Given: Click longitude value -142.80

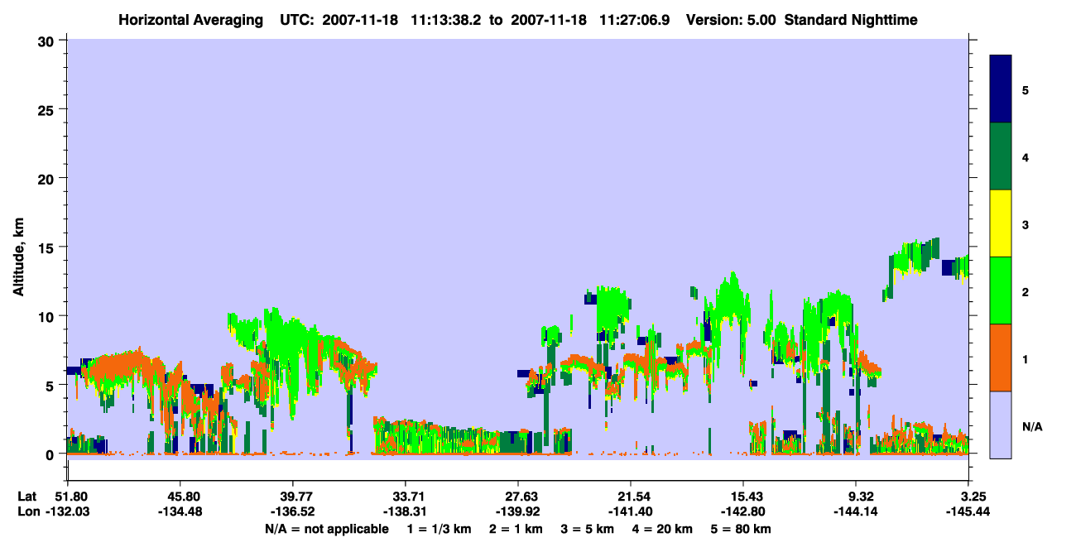Looking at the screenshot, I should [743, 511].
